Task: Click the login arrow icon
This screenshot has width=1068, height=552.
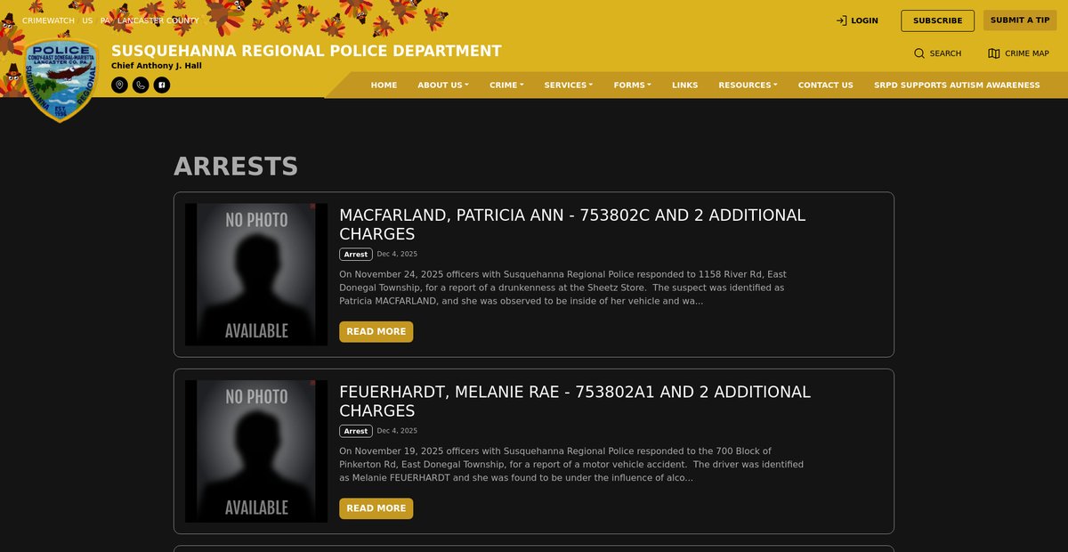Action: 841,20
